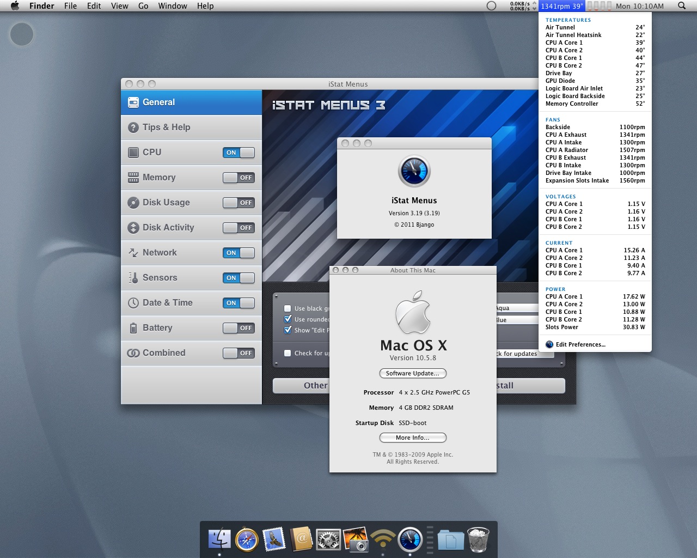Open AirPort Utility Wi-Fi icon in Dock
This screenshot has height=558, width=697.
(x=383, y=539)
